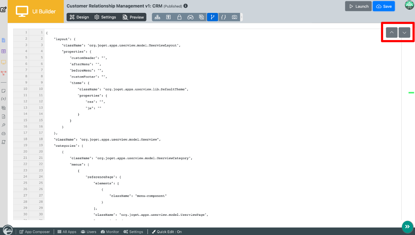Screen dimensions: 415x235
Task: Click the Launch button
Action: click(x=358, y=6)
